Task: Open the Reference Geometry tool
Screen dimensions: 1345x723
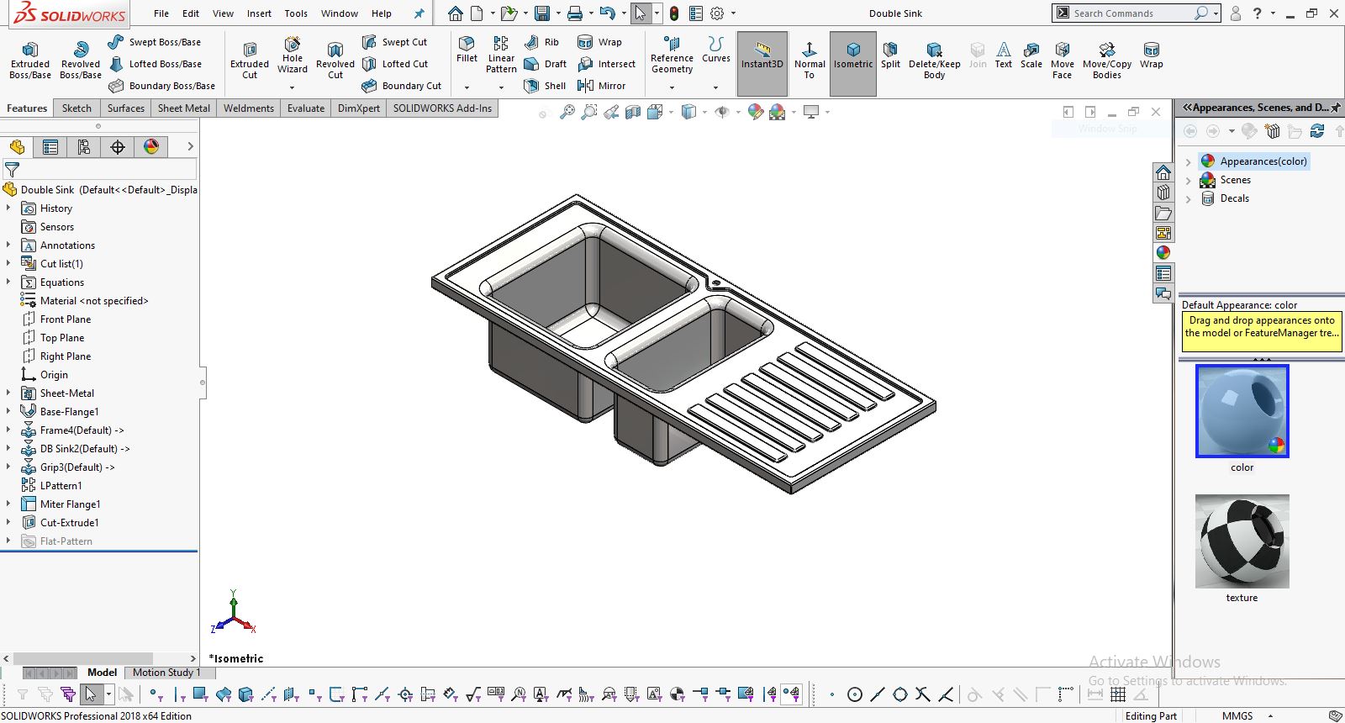Action: click(672, 55)
